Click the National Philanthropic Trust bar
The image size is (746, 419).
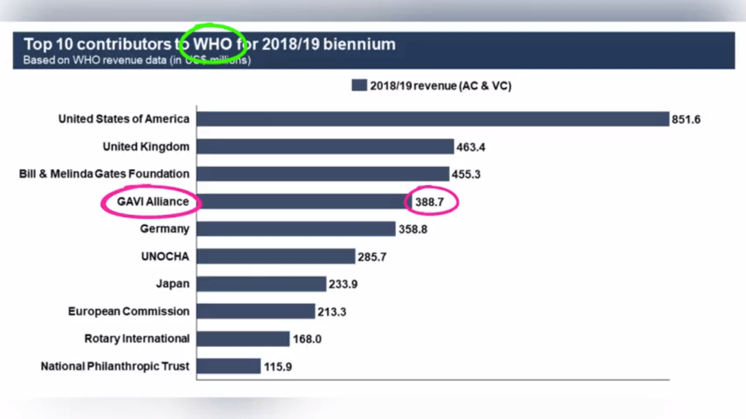(x=228, y=367)
